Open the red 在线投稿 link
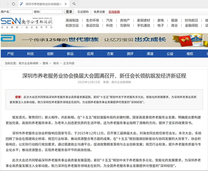Viewport: 208px width, 171px height. coord(114,12)
